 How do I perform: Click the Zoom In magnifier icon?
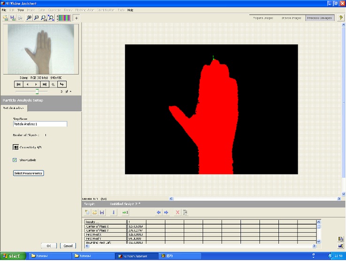[x=29, y=18]
